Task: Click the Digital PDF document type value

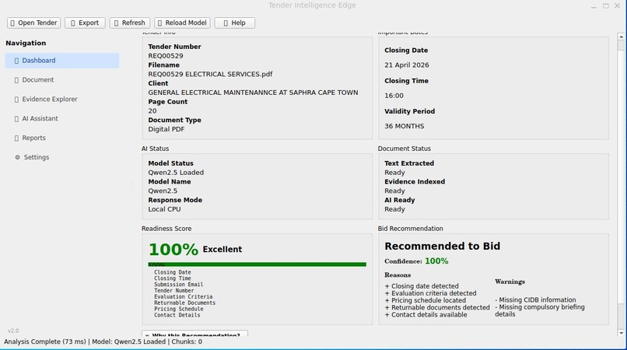Action: pyautogui.click(x=166, y=130)
